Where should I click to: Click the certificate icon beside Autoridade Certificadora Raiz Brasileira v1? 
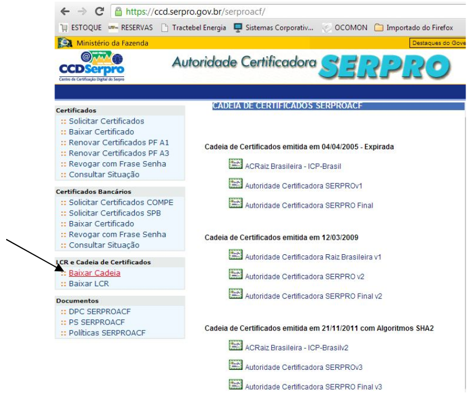236,255
